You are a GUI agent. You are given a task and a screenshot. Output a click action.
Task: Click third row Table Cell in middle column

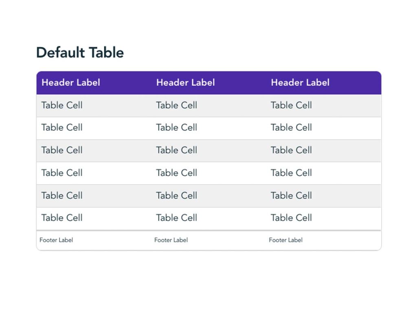(176, 150)
